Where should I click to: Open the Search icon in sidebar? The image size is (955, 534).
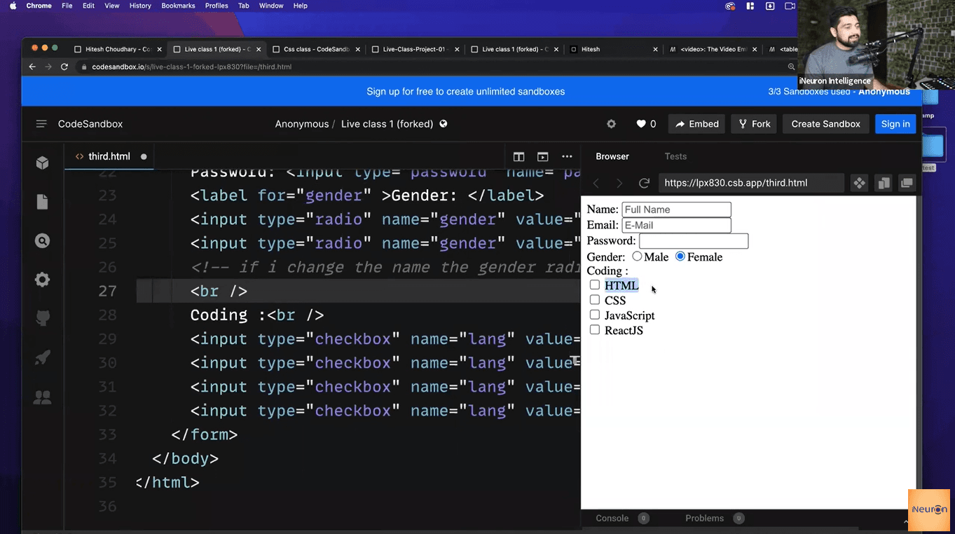coord(42,241)
